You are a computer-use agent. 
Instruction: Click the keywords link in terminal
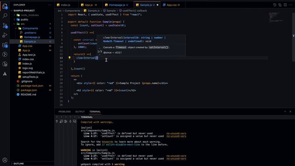pyautogui.click(x=107, y=142)
